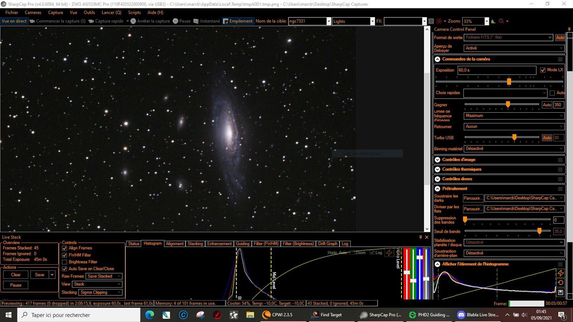This screenshot has height=322, width=573.
Task: Click the Gagner gain slider handle
Action: point(508,105)
